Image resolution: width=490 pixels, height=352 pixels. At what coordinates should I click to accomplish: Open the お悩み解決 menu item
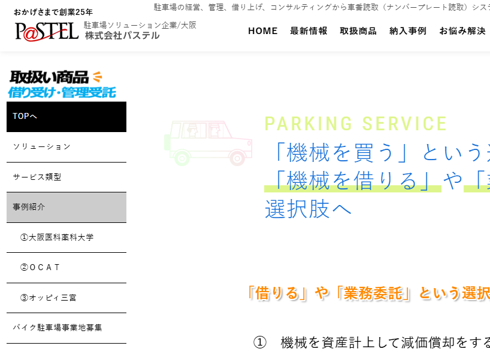point(462,31)
